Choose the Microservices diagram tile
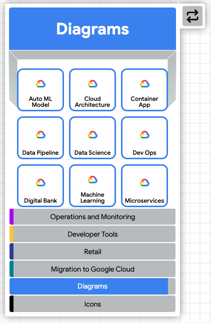Image resolution: width=211 pixels, height=323 pixels. (144, 186)
